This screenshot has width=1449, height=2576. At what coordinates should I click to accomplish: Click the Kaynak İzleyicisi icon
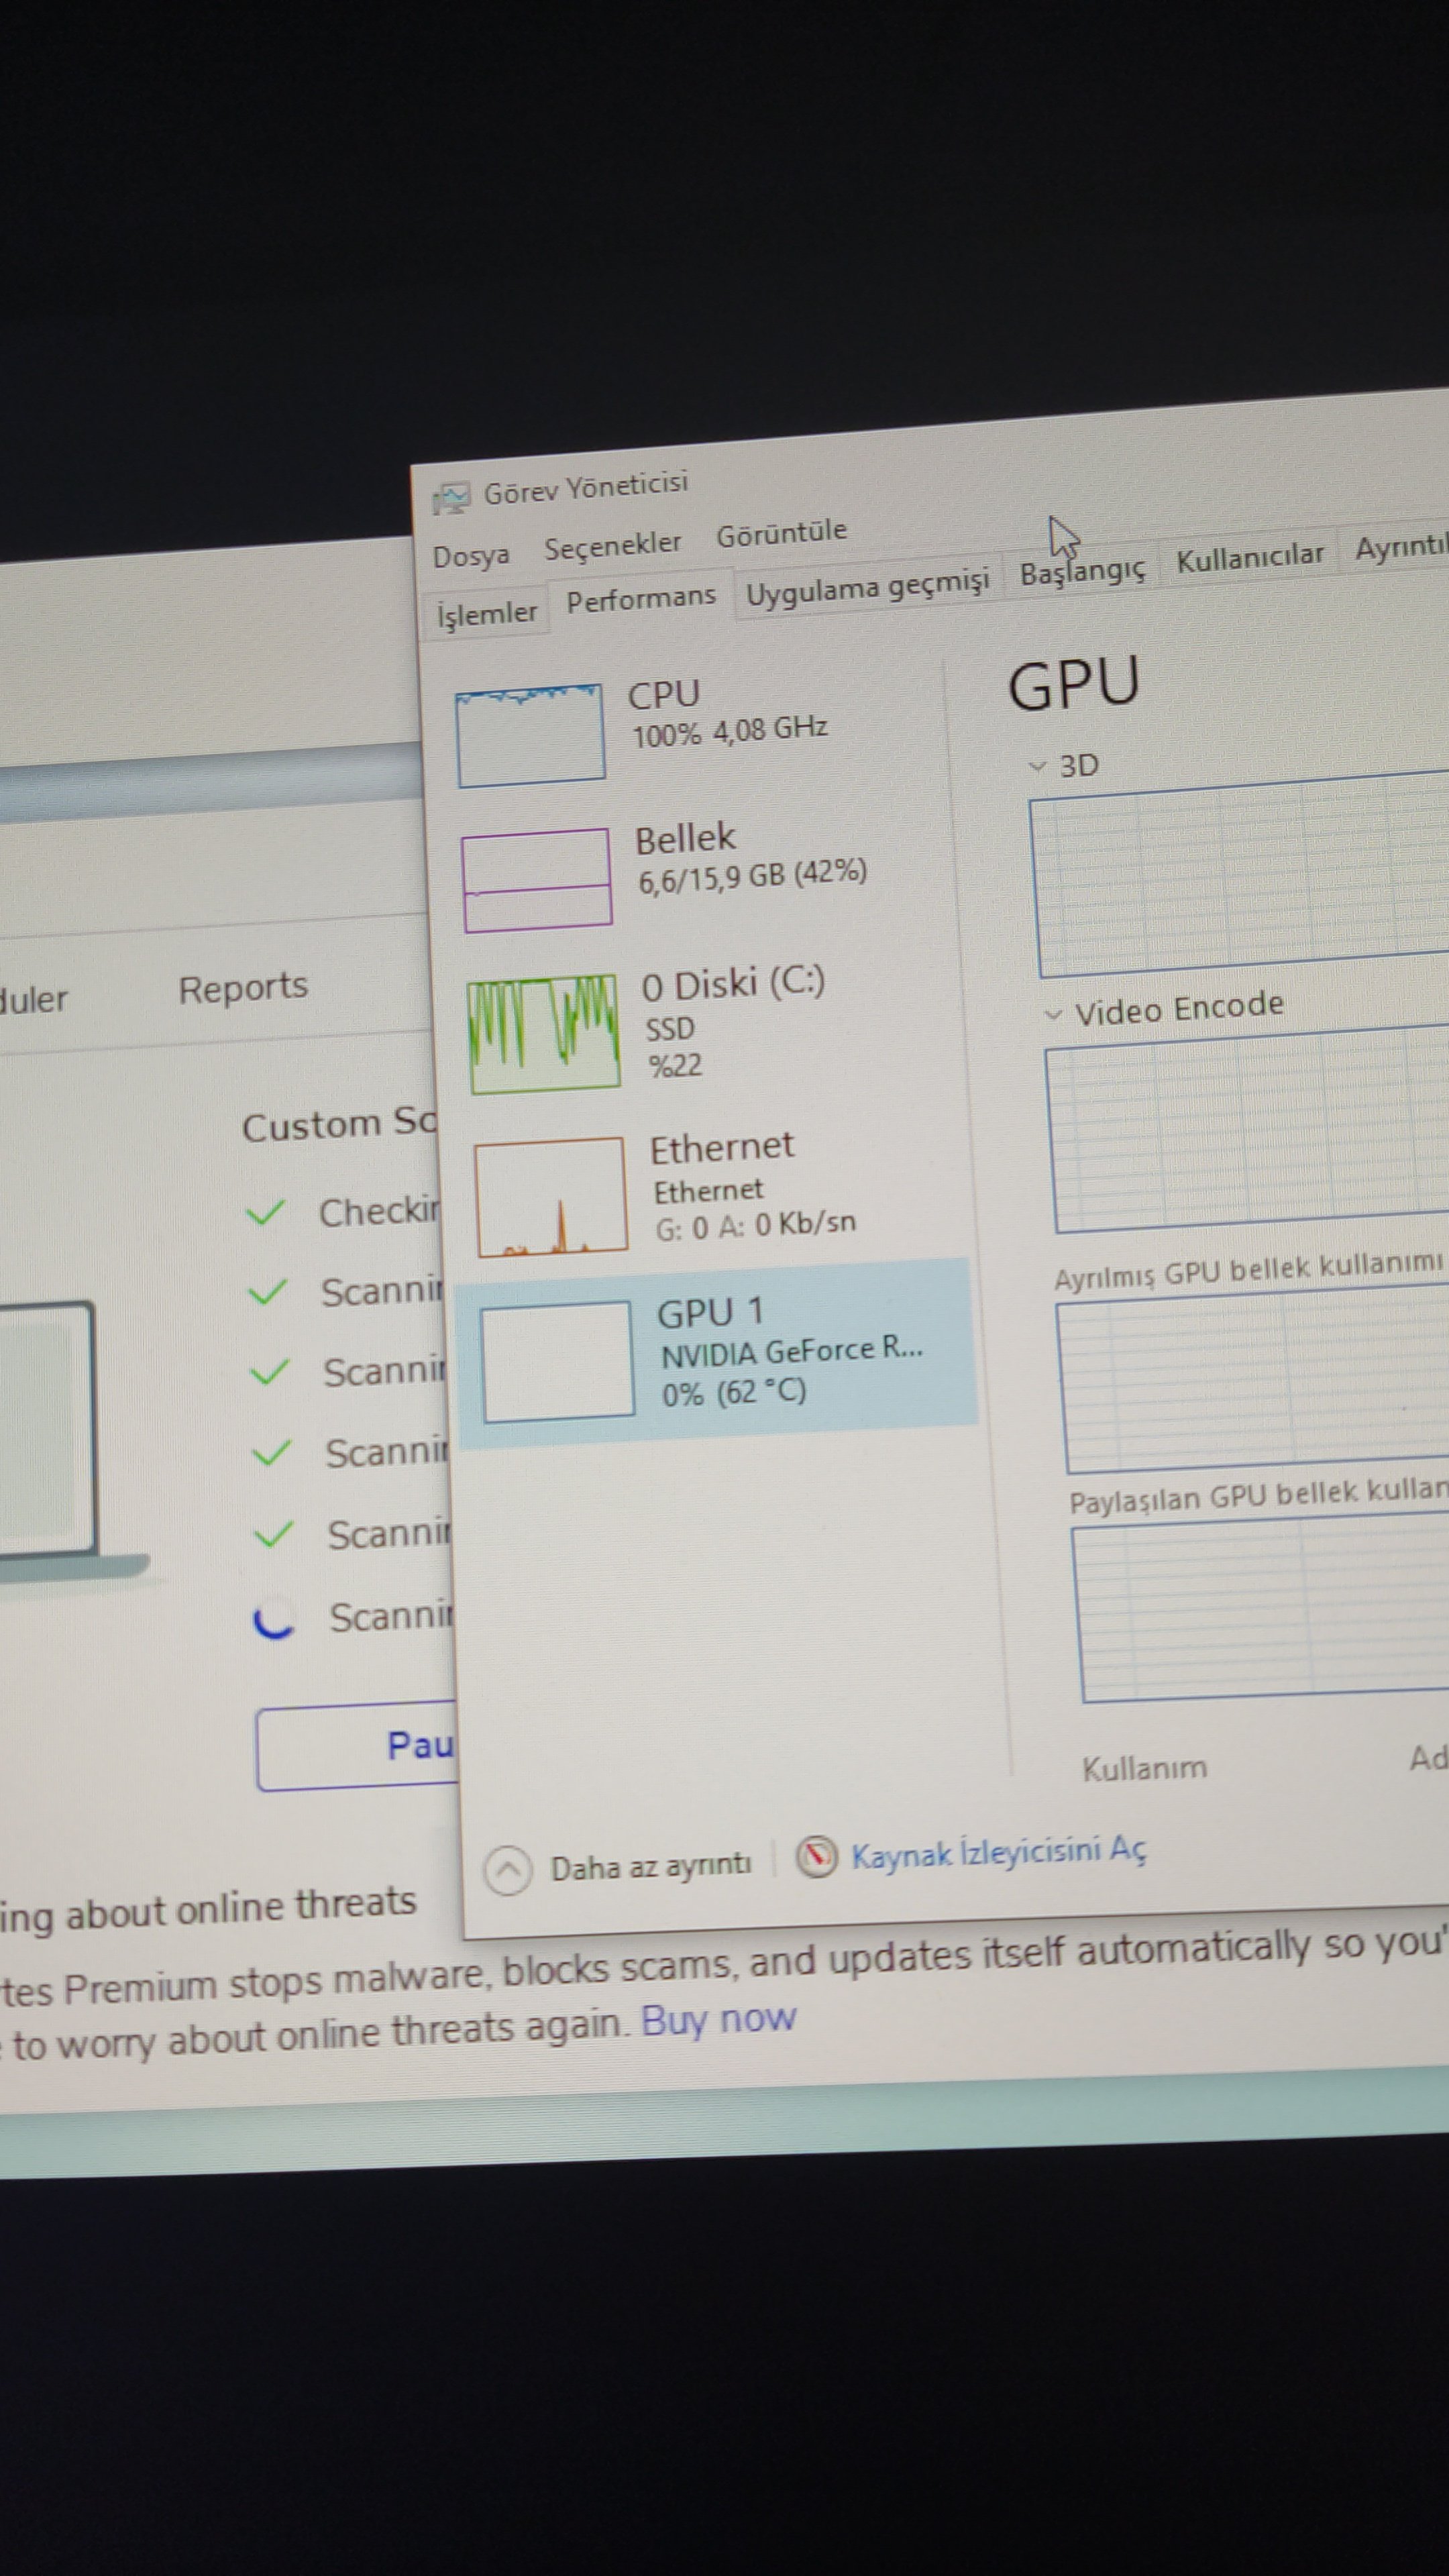point(816,1857)
